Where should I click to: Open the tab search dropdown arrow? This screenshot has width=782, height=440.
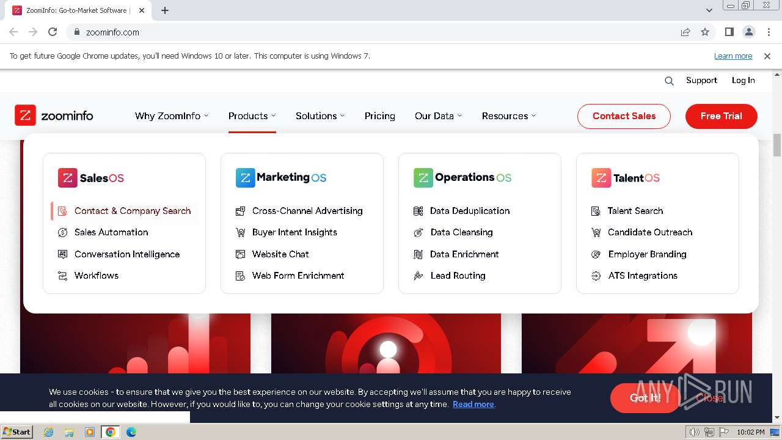point(709,10)
